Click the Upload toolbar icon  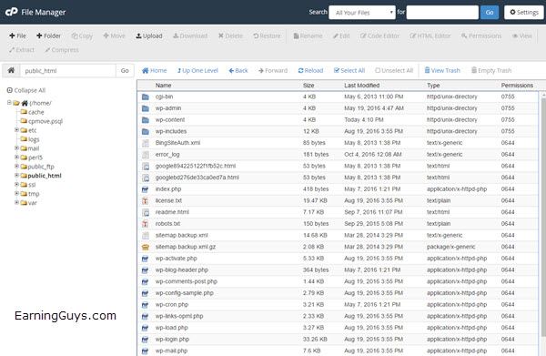pyautogui.click(x=149, y=36)
